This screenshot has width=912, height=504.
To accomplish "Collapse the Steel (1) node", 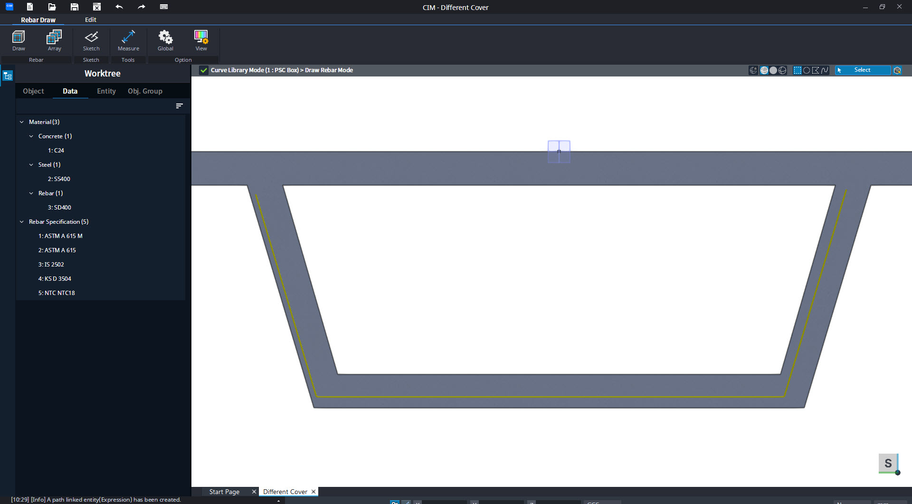I will click(x=31, y=165).
